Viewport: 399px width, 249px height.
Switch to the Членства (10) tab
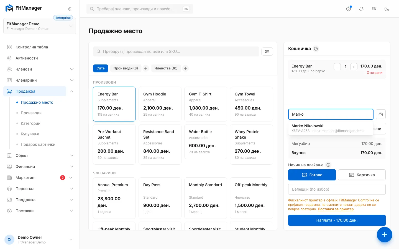[x=166, y=68]
